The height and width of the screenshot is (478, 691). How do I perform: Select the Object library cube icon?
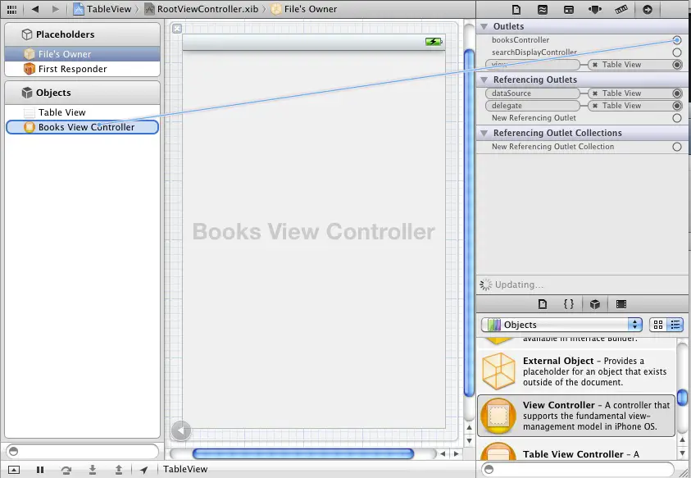(x=594, y=303)
